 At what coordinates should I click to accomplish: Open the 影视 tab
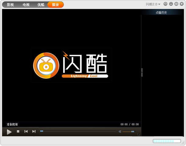[x=10, y=5]
